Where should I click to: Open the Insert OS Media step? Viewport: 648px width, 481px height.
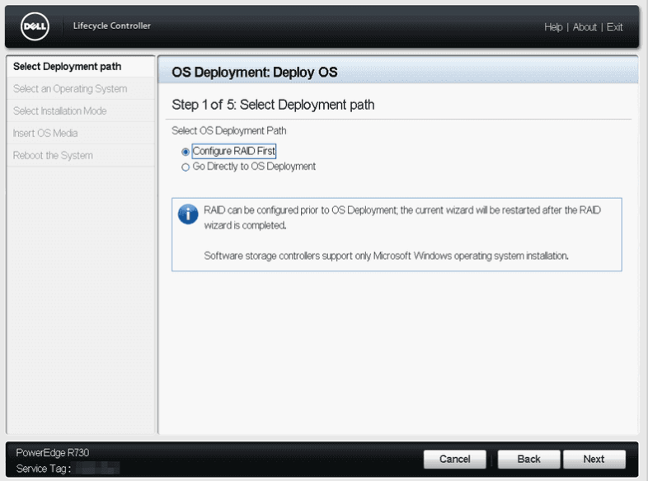click(x=45, y=134)
